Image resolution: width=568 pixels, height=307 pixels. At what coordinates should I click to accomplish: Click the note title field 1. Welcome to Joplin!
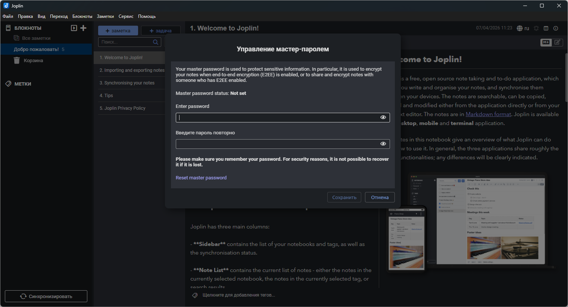pyautogui.click(x=224, y=28)
